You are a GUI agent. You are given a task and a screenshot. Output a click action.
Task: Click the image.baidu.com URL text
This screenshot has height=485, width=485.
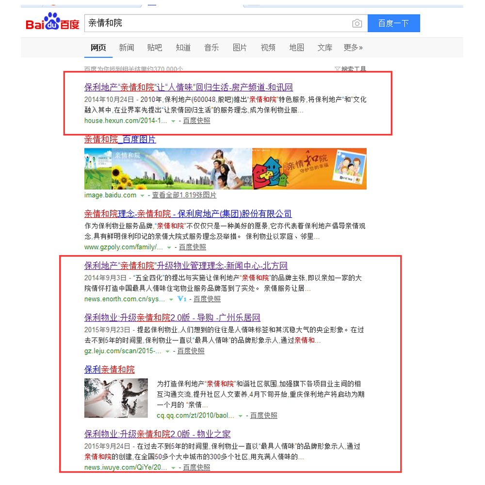110,195
